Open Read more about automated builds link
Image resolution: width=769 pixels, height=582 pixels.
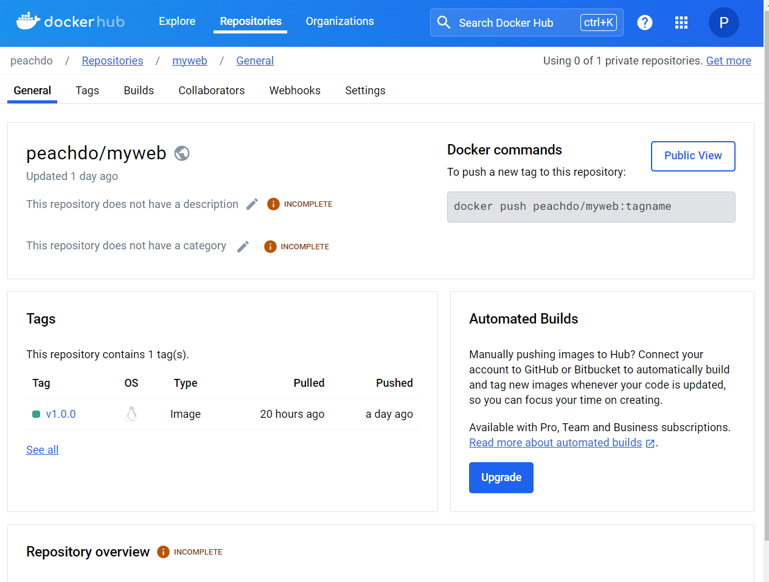point(555,443)
